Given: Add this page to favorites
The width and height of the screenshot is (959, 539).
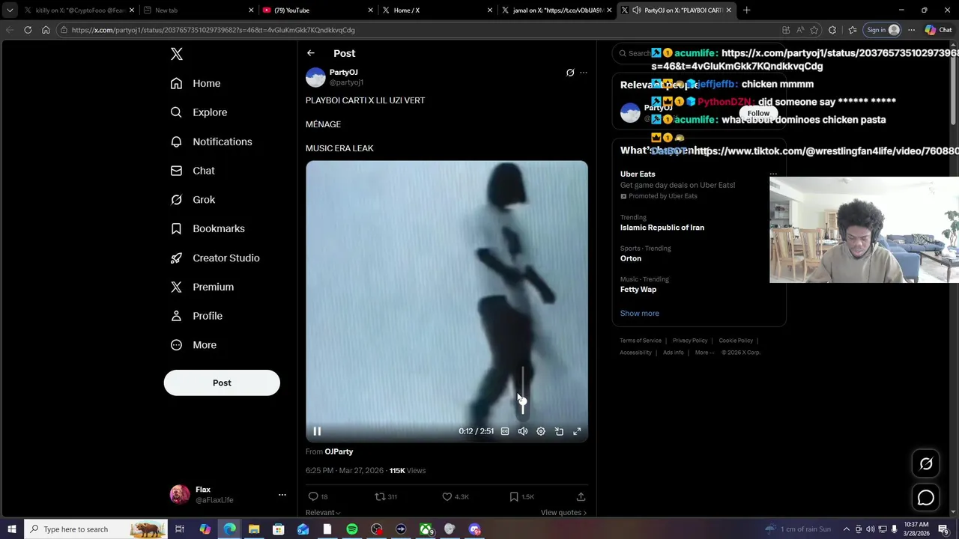Looking at the screenshot, I should (x=814, y=30).
